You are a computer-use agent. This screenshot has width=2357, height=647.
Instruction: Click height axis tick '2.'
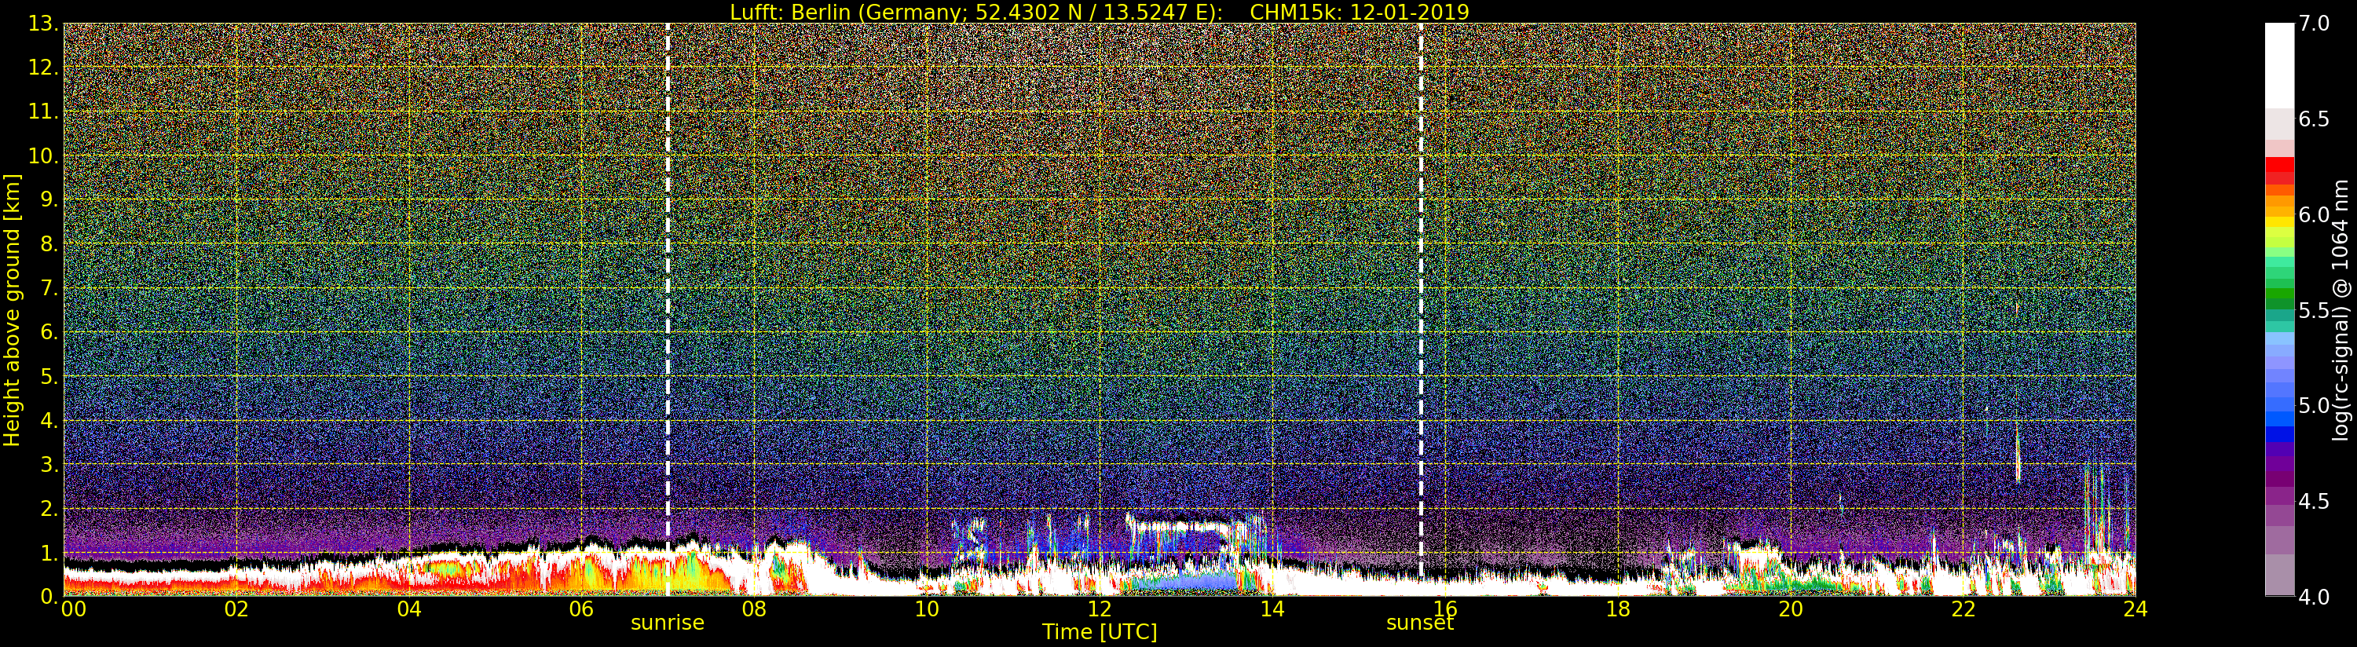click(49, 508)
